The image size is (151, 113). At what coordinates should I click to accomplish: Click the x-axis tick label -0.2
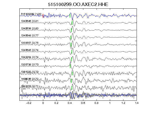29,103
